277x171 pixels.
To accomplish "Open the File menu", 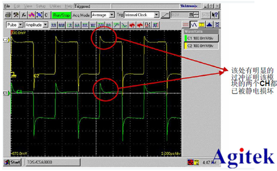I will [x=7, y=6].
